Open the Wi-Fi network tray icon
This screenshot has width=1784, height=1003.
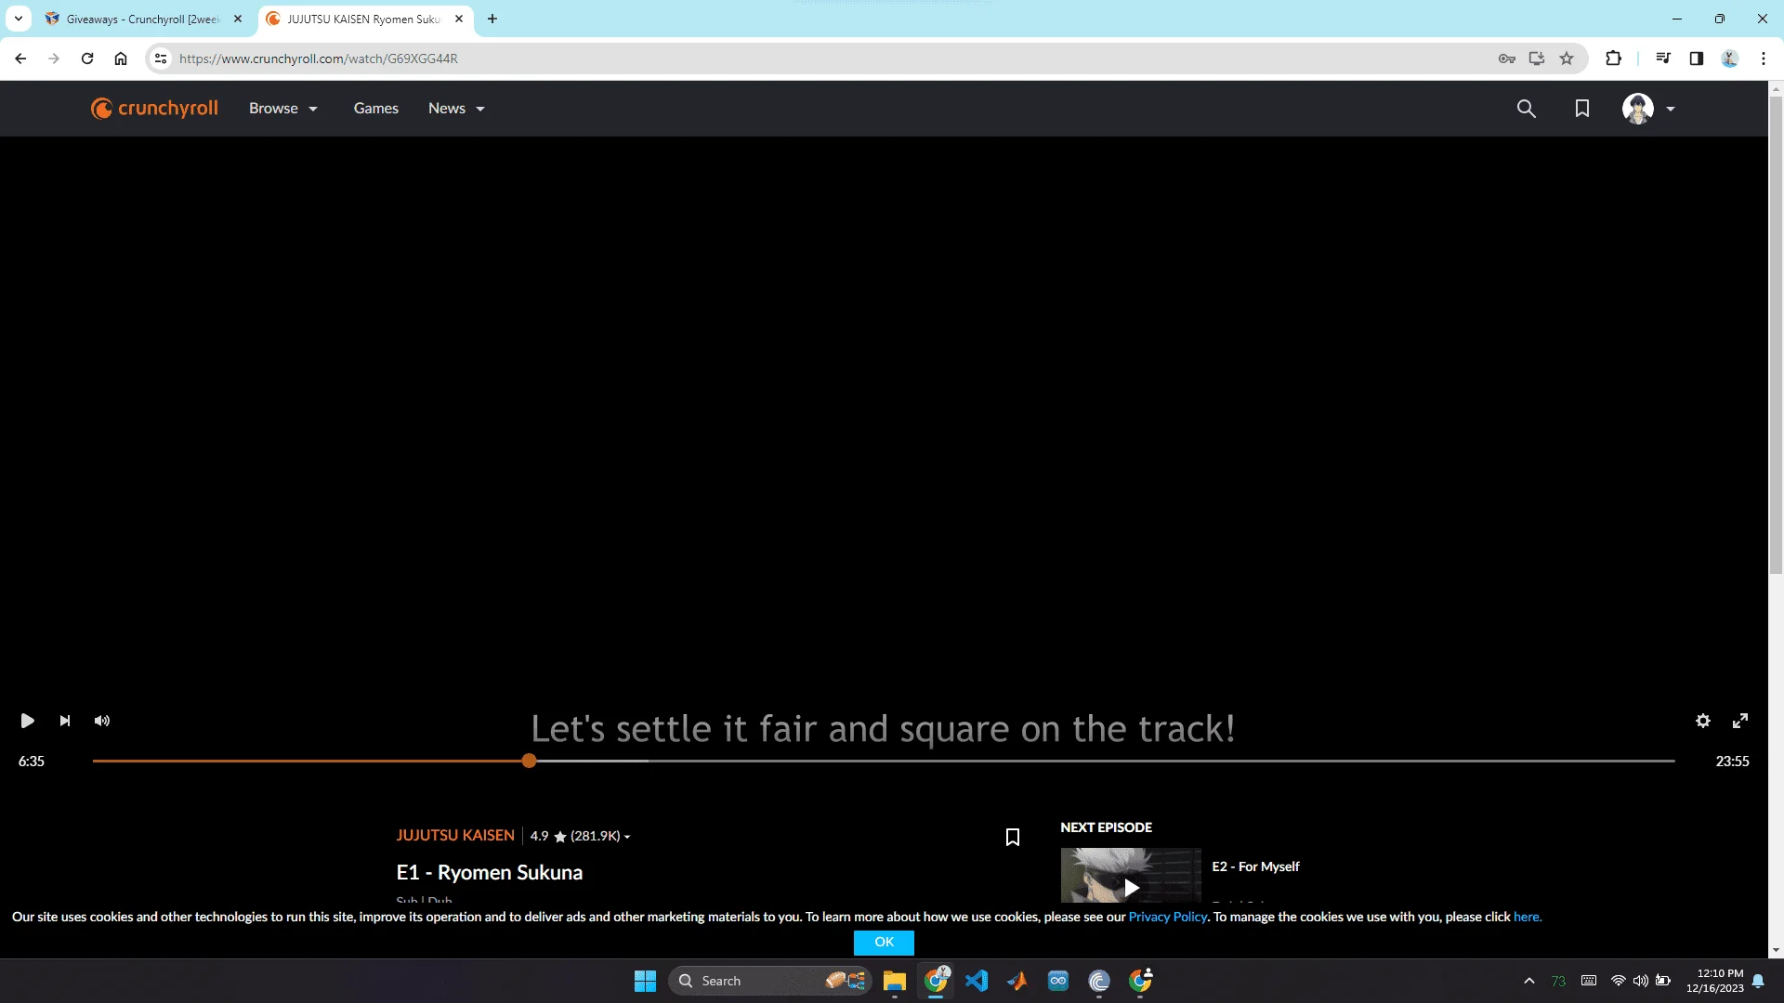click(x=1618, y=981)
